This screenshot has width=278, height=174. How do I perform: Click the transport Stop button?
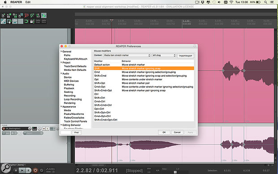(x=16, y=170)
